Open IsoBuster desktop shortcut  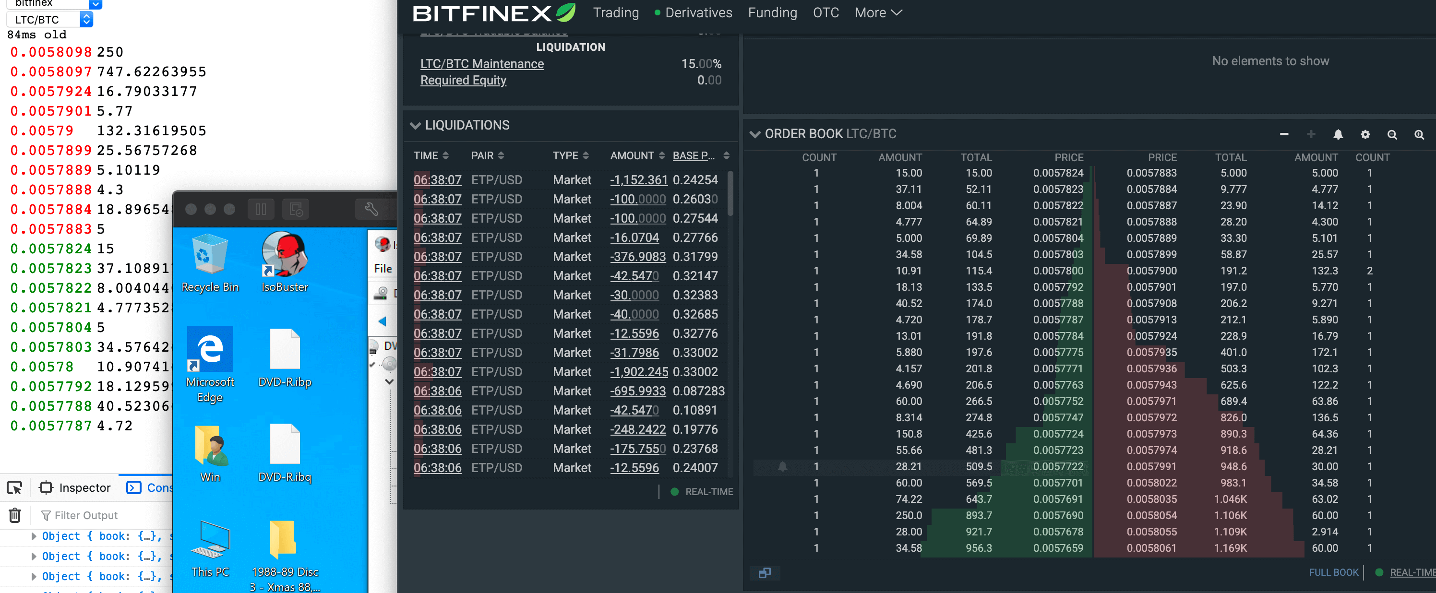pyautogui.click(x=284, y=263)
